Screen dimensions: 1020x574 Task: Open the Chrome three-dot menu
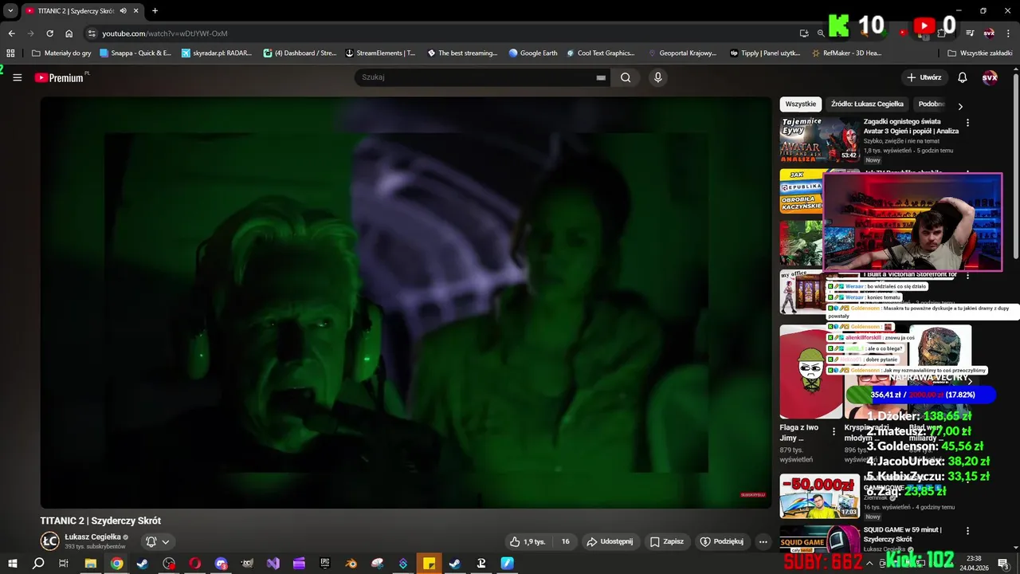1008,33
